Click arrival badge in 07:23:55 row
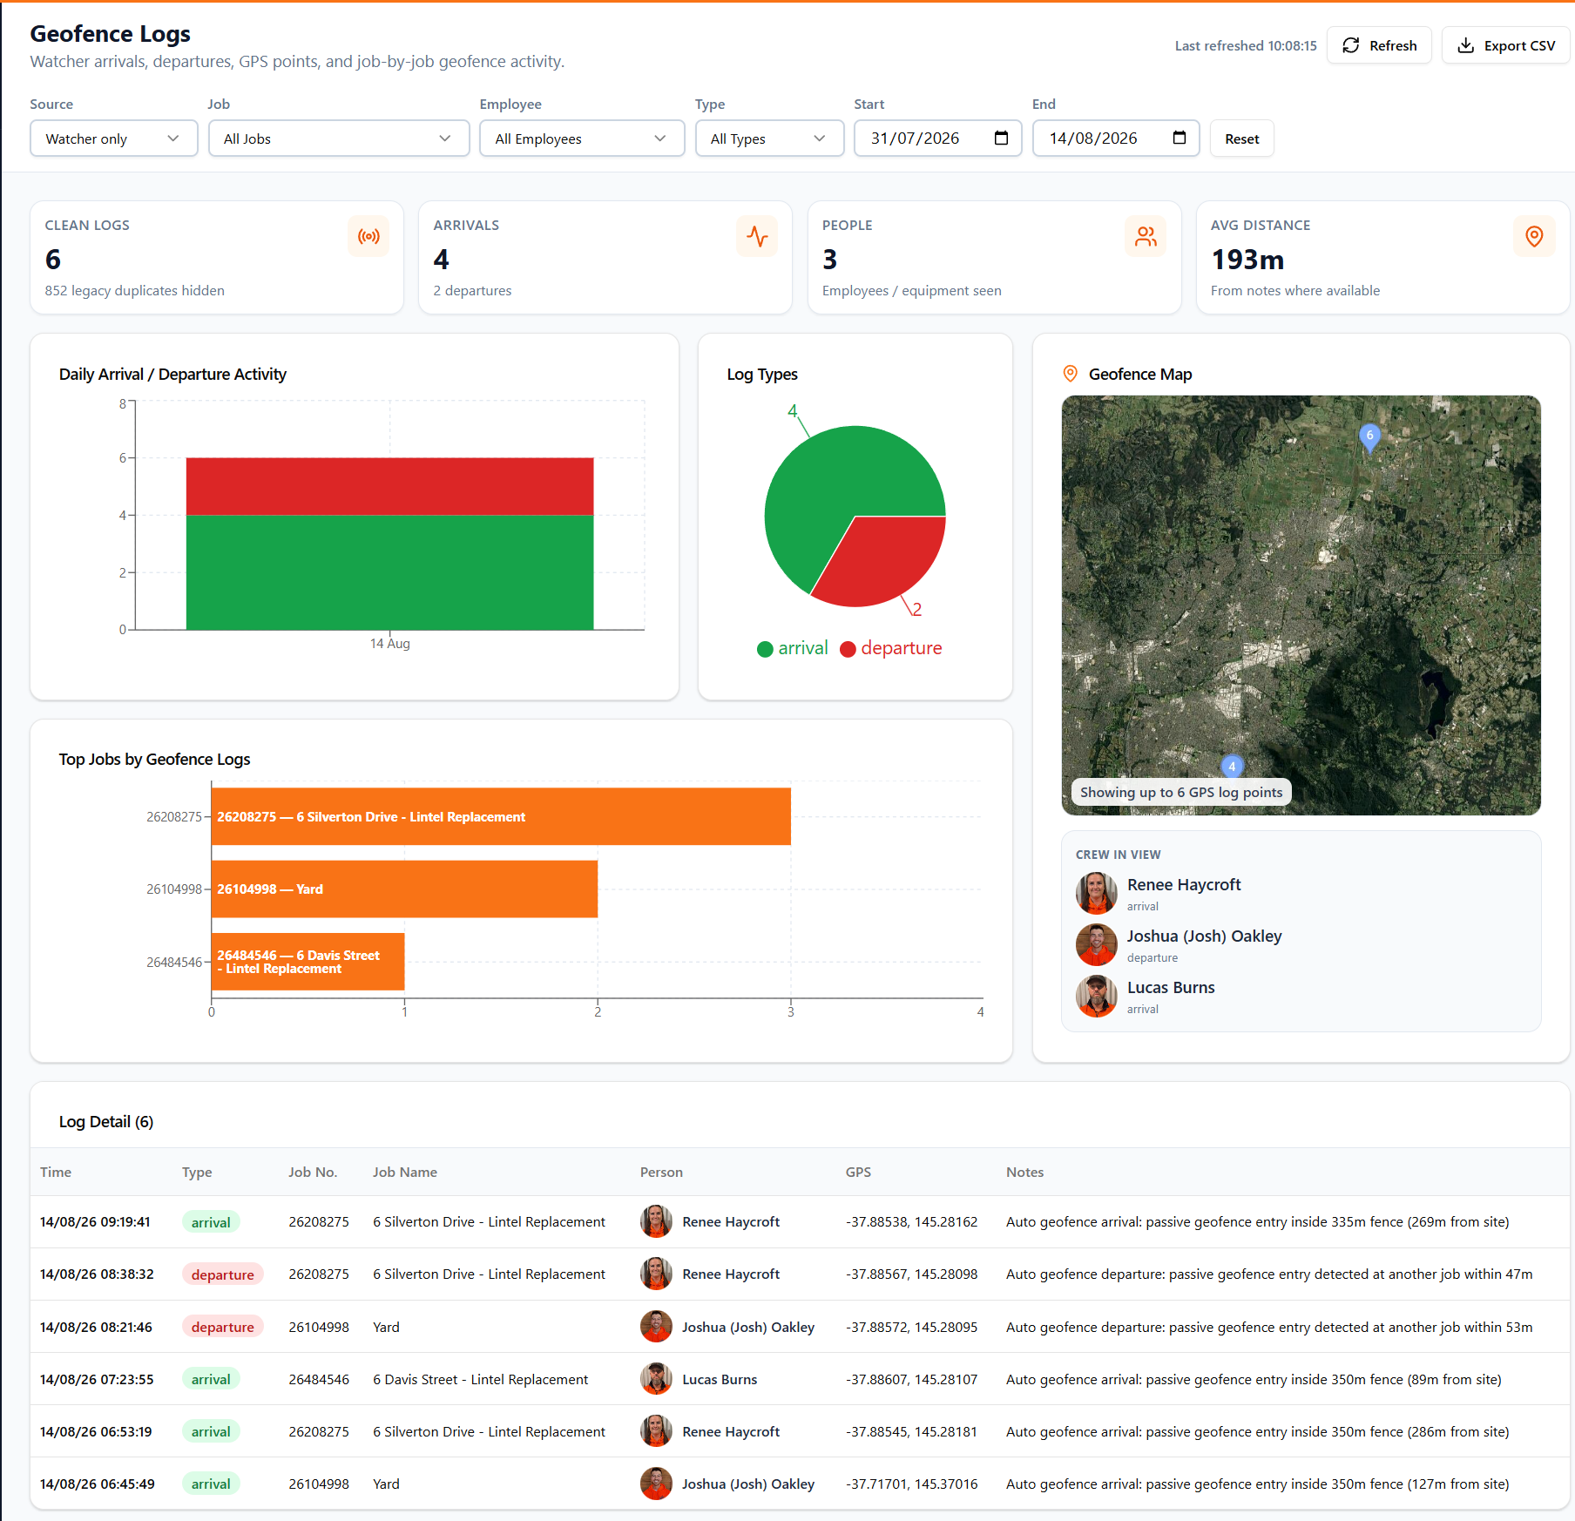1575x1521 pixels. tap(211, 1379)
